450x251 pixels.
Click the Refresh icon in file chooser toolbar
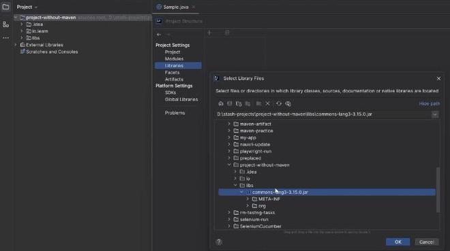(279, 103)
